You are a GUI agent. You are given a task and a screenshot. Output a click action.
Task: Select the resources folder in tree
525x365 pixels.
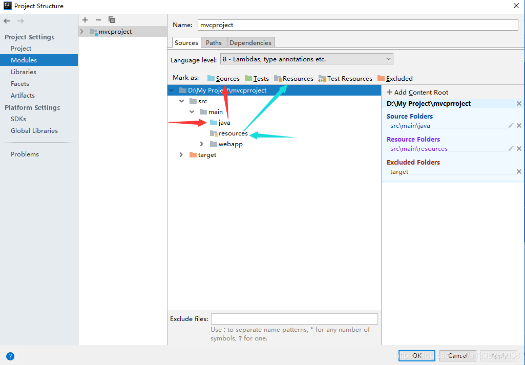coord(233,133)
